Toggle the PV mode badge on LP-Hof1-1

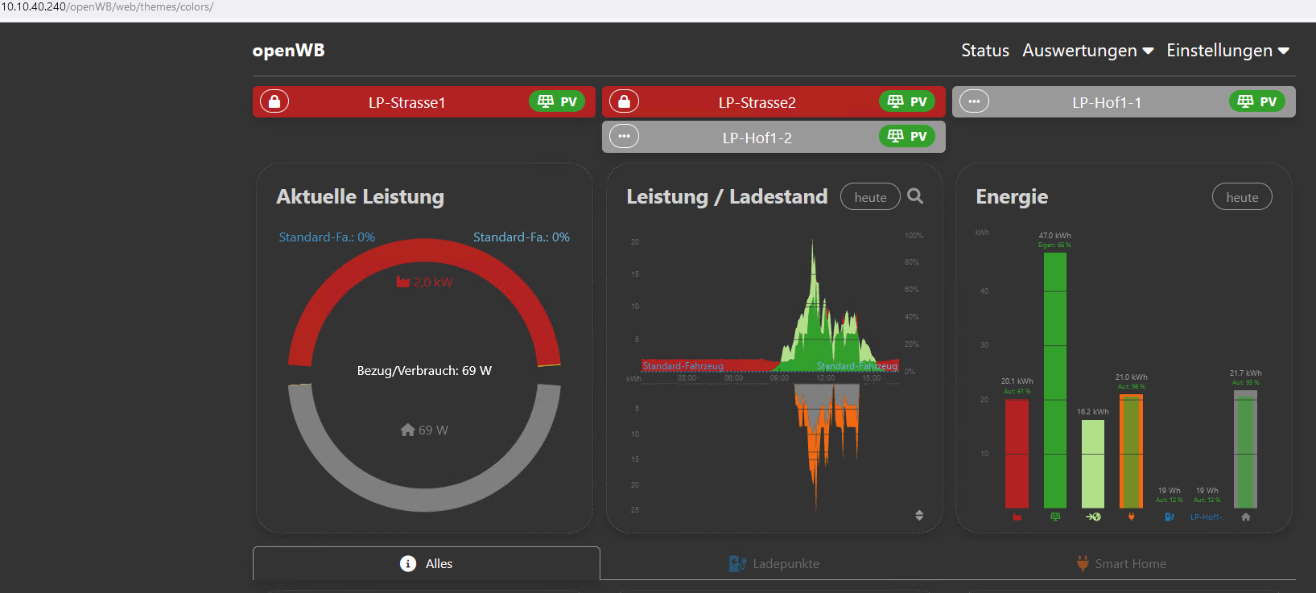pos(1257,101)
